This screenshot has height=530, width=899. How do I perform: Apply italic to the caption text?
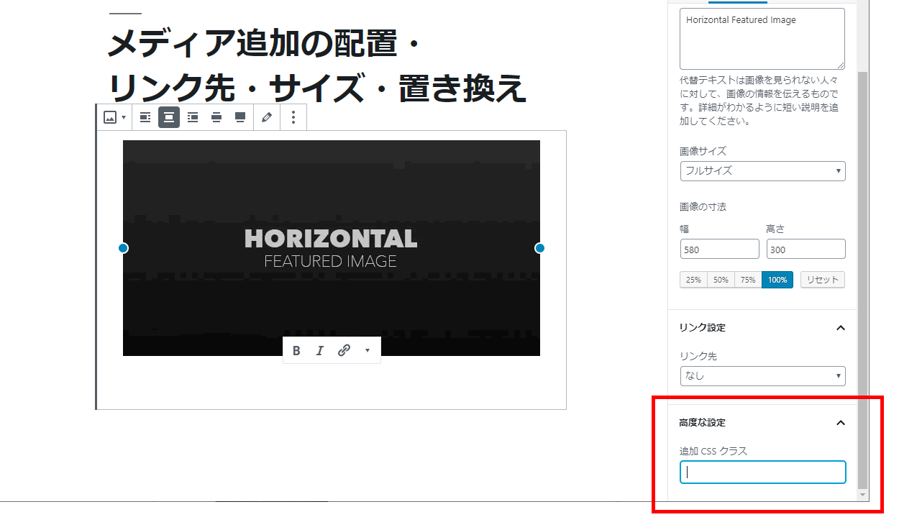[x=320, y=350]
